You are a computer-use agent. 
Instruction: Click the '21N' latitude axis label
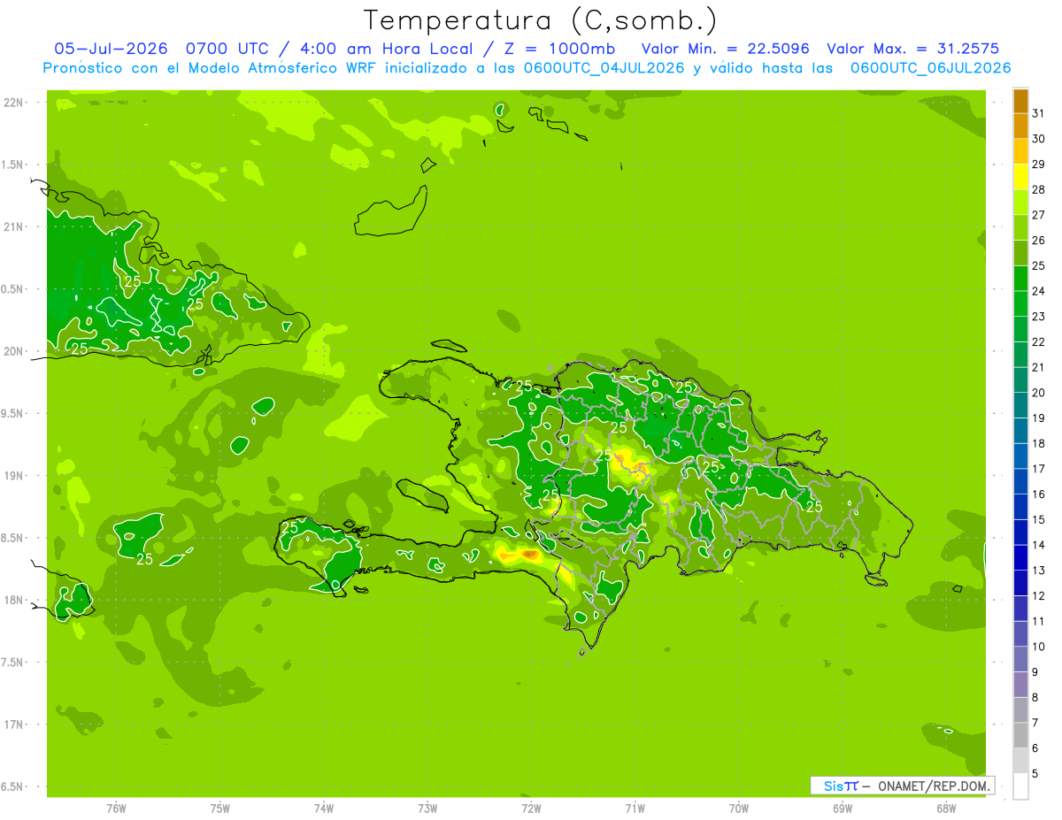click(x=13, y=226)
